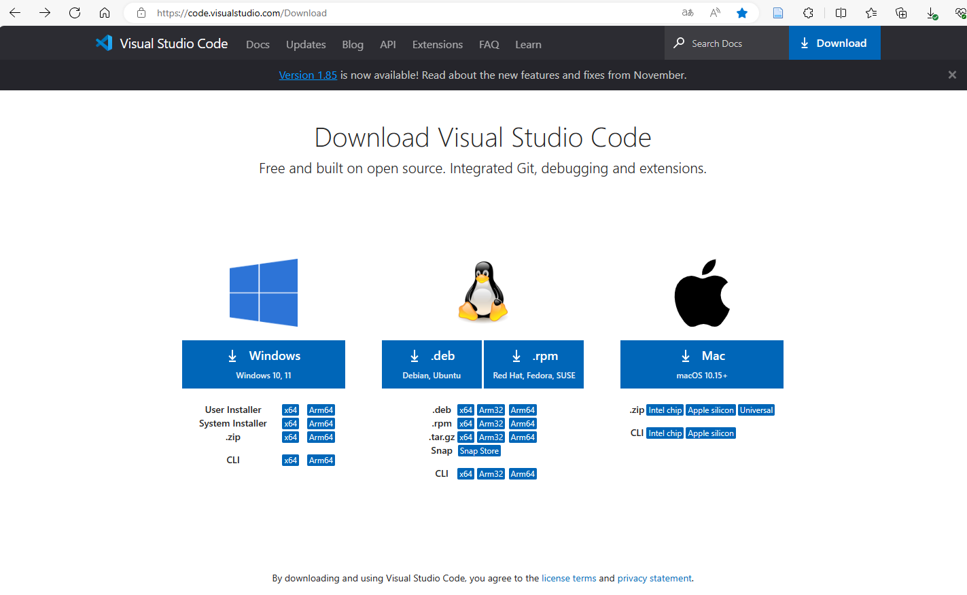Click the search magnifier in Search Docs

coord(679,43)
